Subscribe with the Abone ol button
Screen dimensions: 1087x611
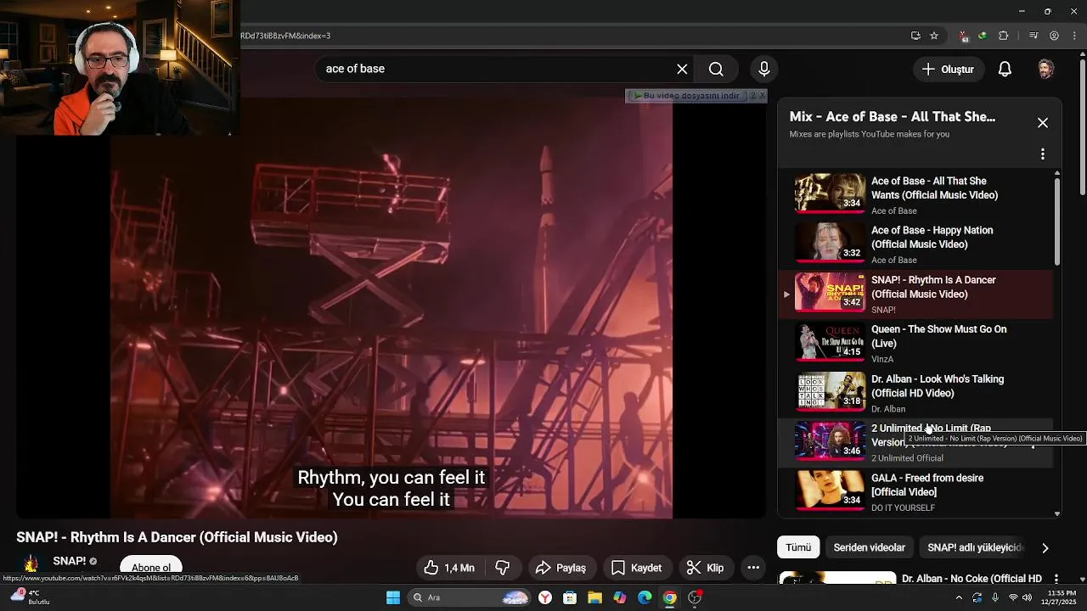point(151,567)
